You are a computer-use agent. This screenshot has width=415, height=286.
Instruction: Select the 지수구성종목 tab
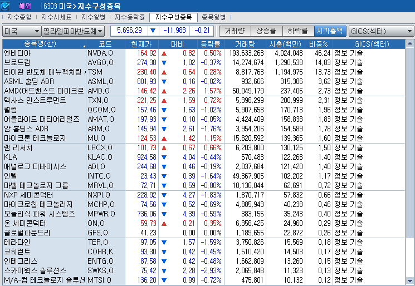click(173, 17)
